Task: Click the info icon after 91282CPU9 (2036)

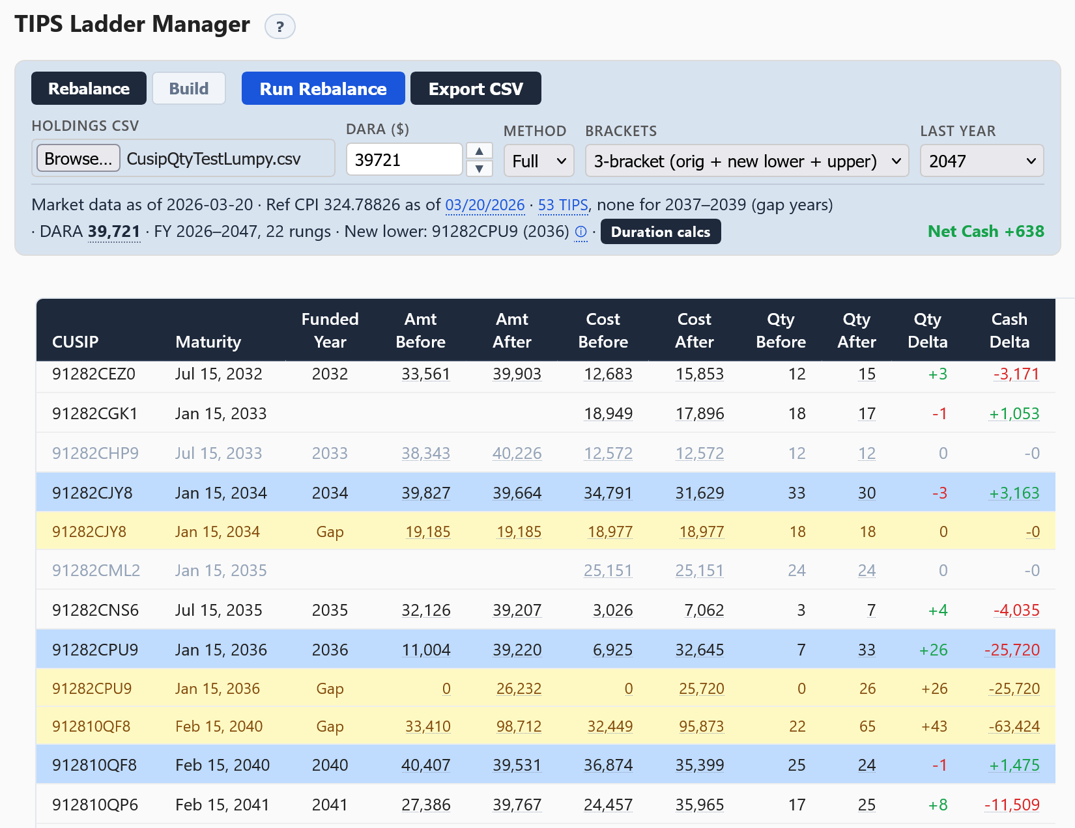Action: pos(580,232)
